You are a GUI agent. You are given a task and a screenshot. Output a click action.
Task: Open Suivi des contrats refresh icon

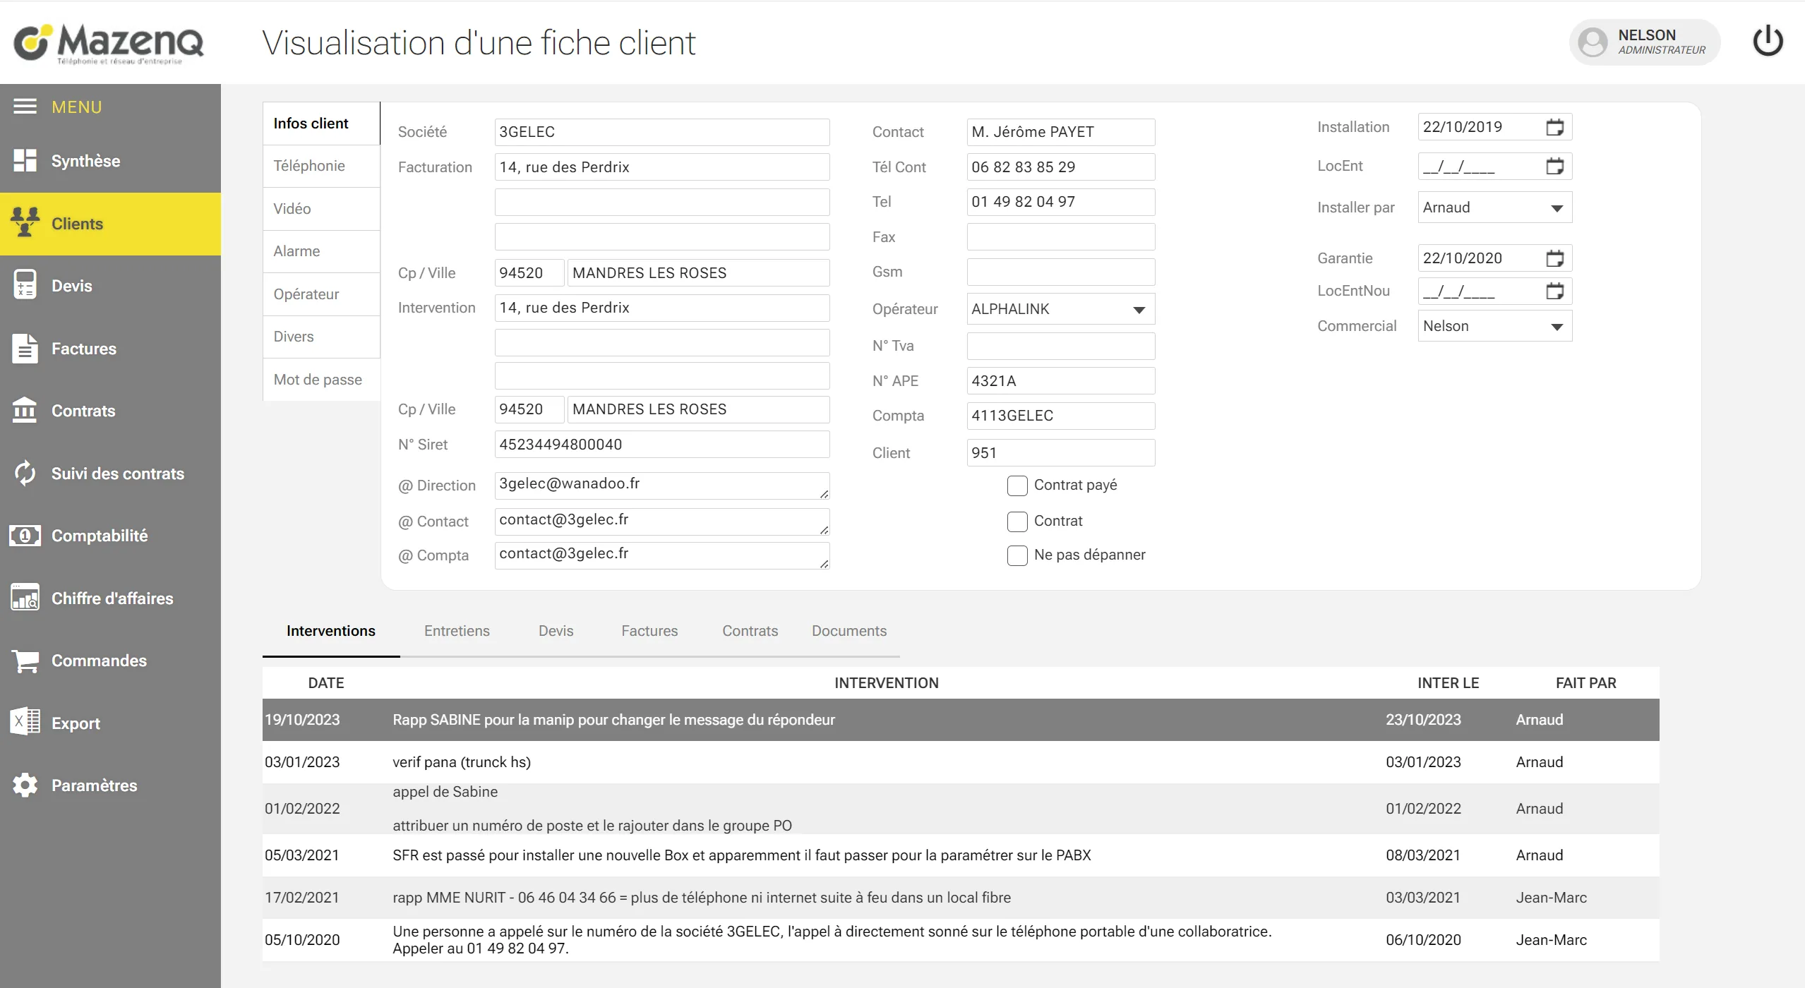[25, 473]
